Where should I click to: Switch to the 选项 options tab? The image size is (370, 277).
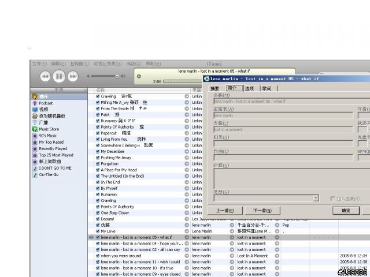[x=250, y=88]
